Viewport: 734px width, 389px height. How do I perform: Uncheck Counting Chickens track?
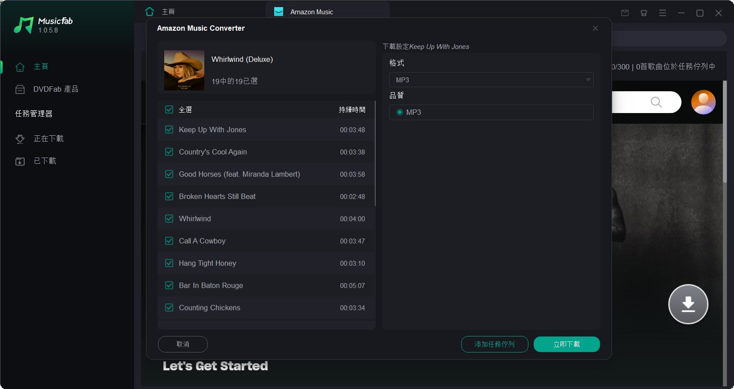click(169, 308)
